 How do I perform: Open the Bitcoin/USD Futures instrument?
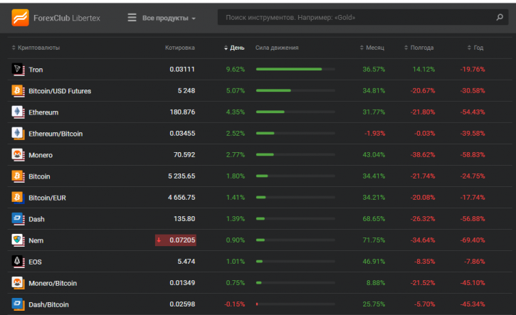click(x=60, y=91)
